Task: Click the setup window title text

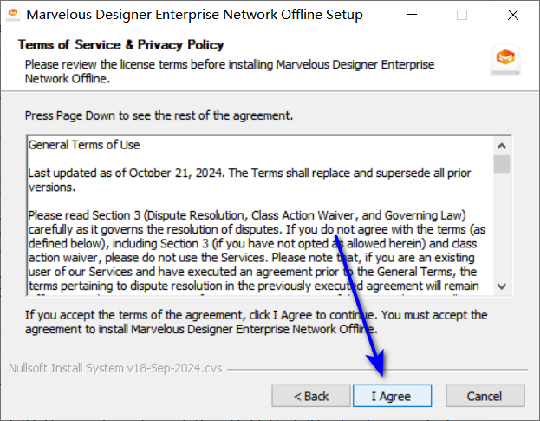Action: pyautogui.click(x=194, y=15)
